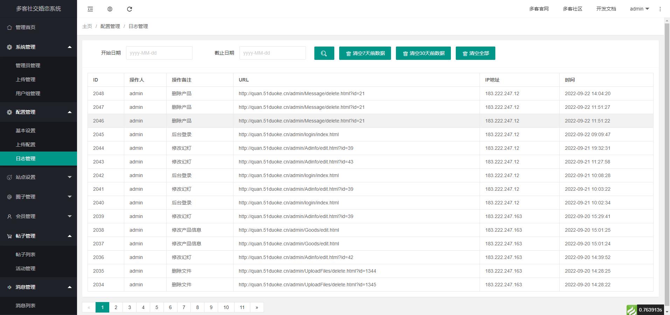This screenshot has width=670, height=315.
Task: Open the 开发文档 link
Action: tap(606, 9)
